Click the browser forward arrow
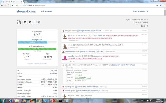The height and width of the screenshot is (103, 166). (x=5, y=5)
